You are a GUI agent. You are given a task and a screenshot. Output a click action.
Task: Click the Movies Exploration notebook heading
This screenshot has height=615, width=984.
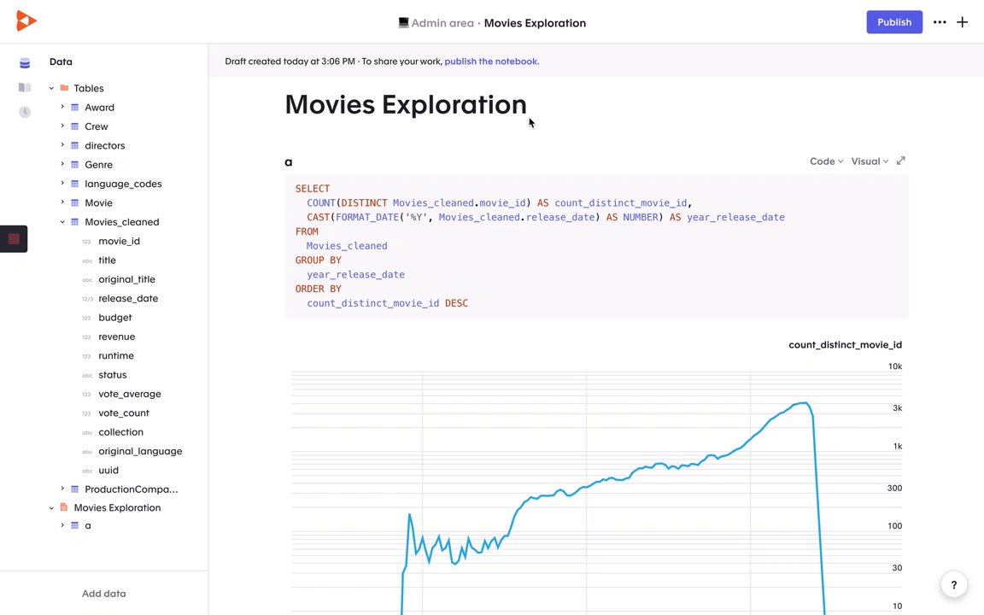click(x=406, y=105)
